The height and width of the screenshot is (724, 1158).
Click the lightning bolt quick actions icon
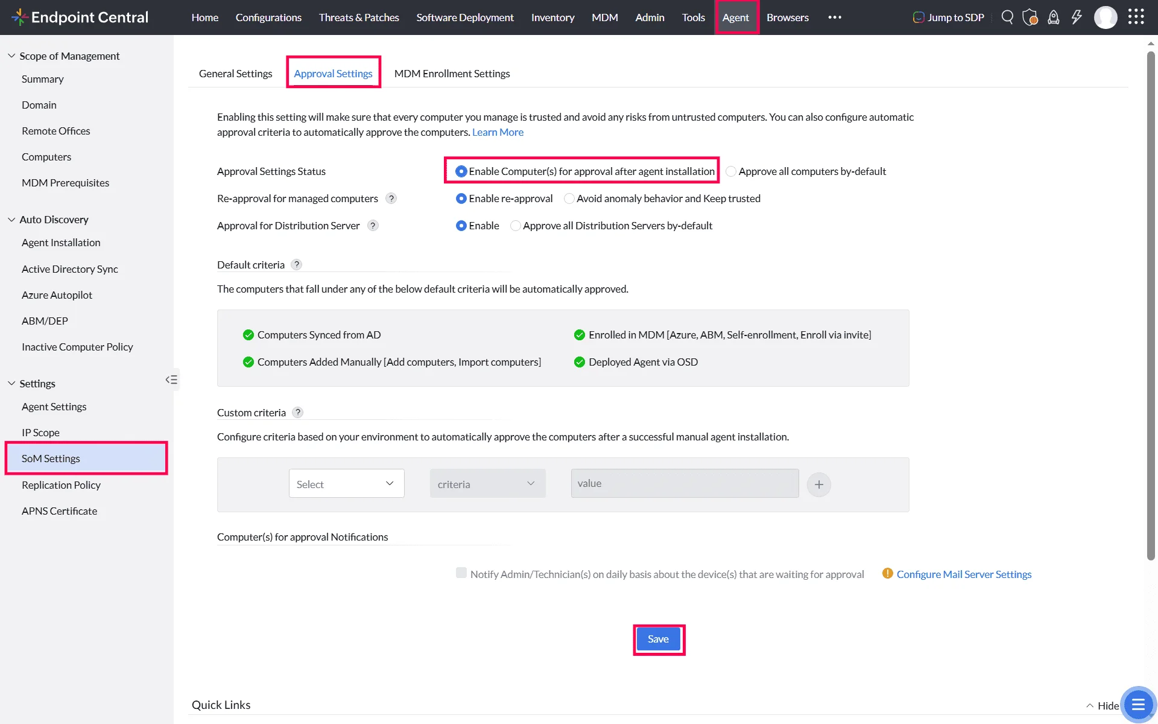point(1077,17)
